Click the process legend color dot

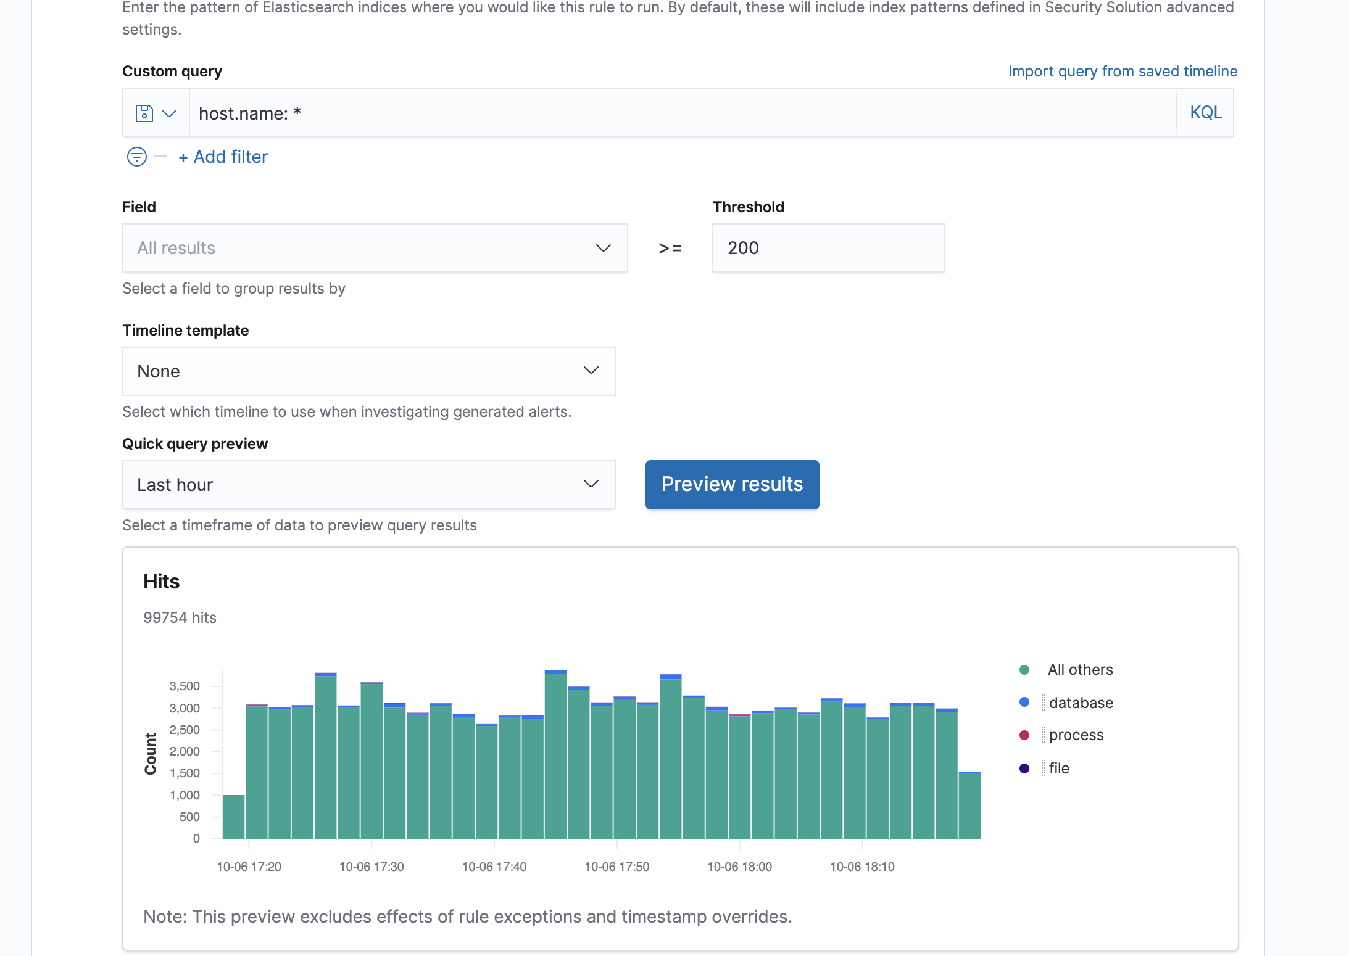coord(1024,735)
